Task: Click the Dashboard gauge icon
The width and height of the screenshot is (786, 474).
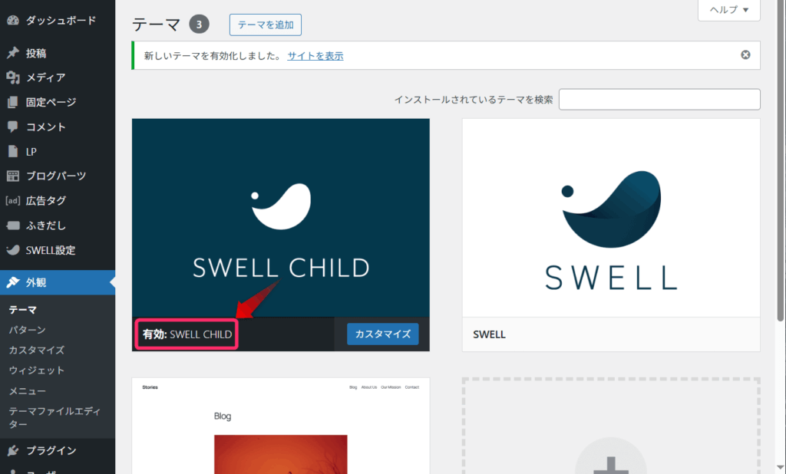Action: click(x=13, y=21)
